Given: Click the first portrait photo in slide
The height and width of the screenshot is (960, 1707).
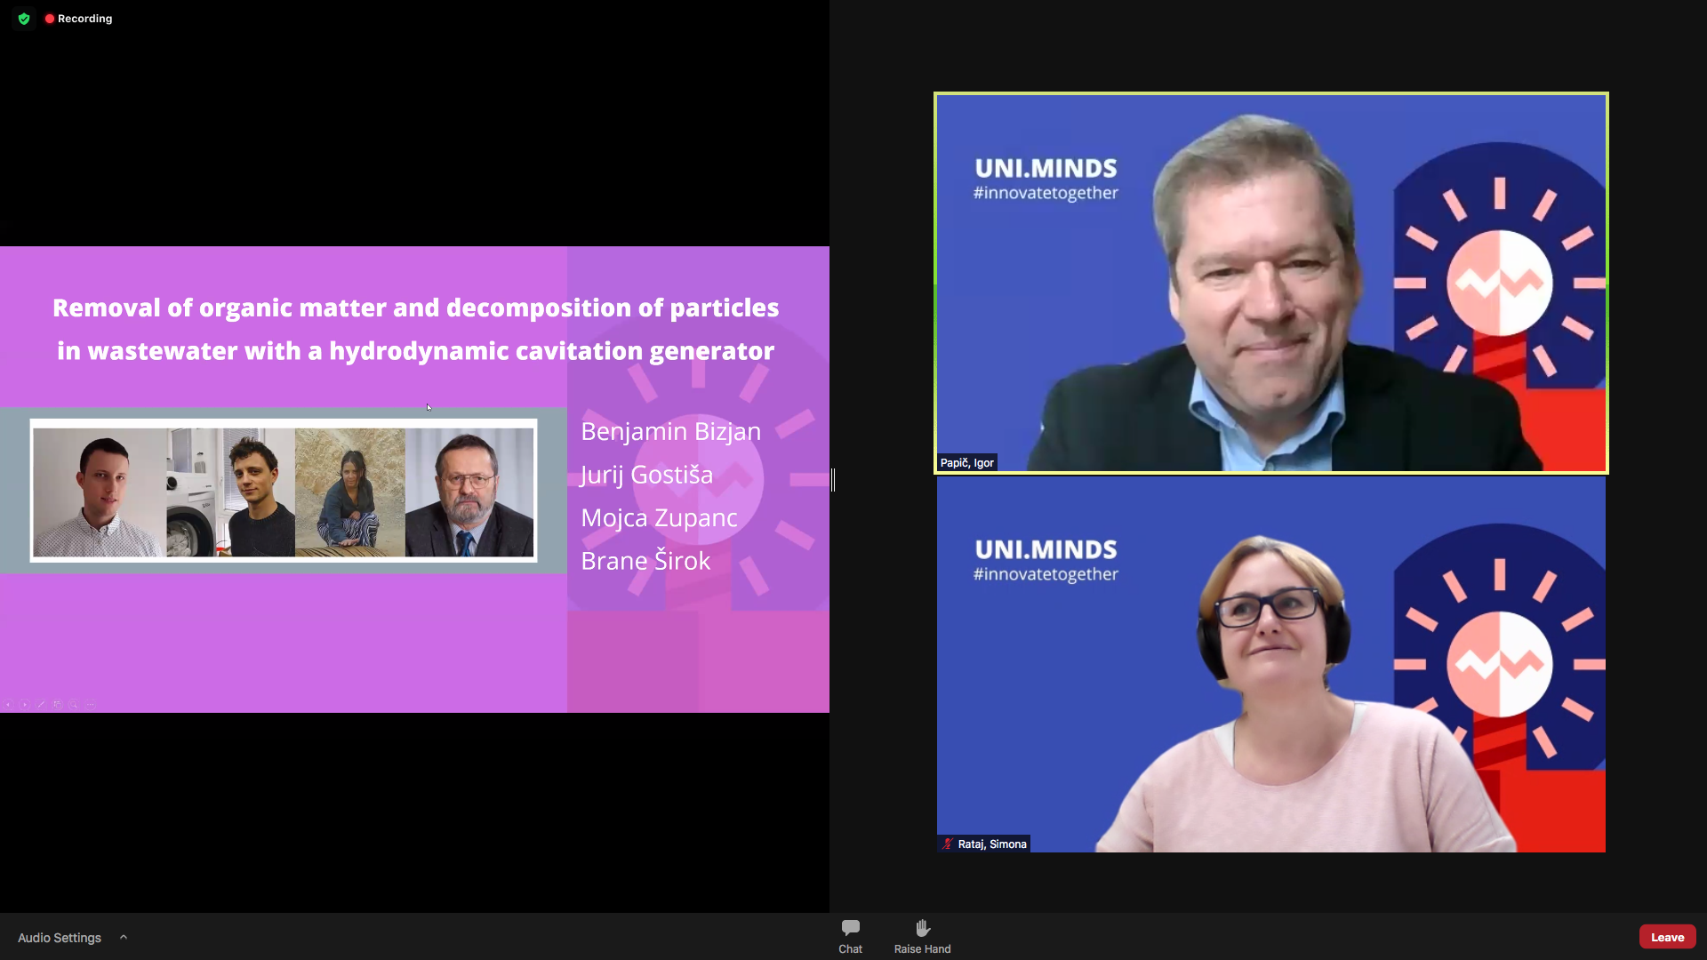Looking at the screenshot, I should [100, 492].
